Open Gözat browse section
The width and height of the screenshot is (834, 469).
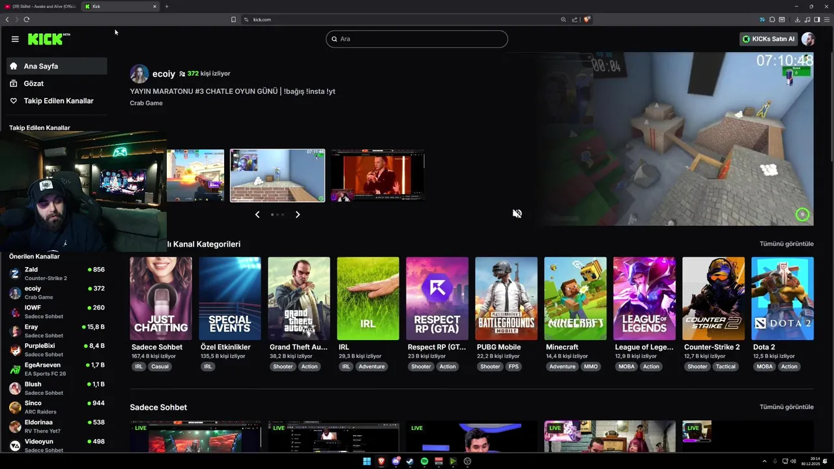(57, 83)
